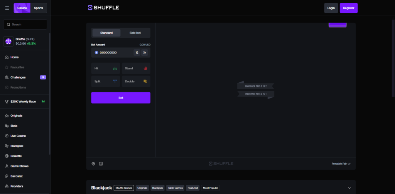
Task: Select the Most Popular tag
Action: click(x=210, y=188)
